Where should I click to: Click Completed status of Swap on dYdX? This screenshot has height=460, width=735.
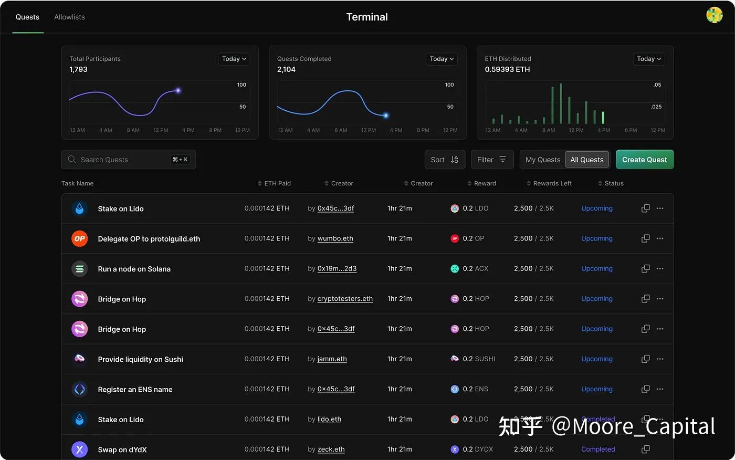(x=598, y=449)
